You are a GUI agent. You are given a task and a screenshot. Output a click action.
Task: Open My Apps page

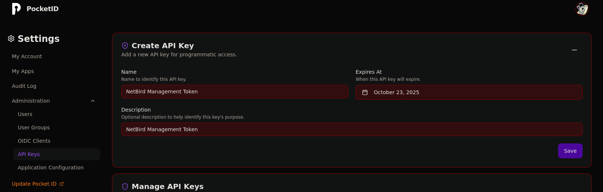pyautogui.click(x=23, y=71)
